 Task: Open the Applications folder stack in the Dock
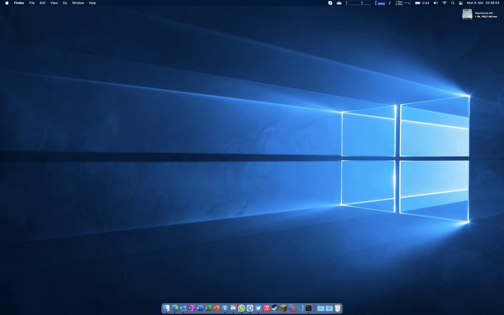click(321, 308)
